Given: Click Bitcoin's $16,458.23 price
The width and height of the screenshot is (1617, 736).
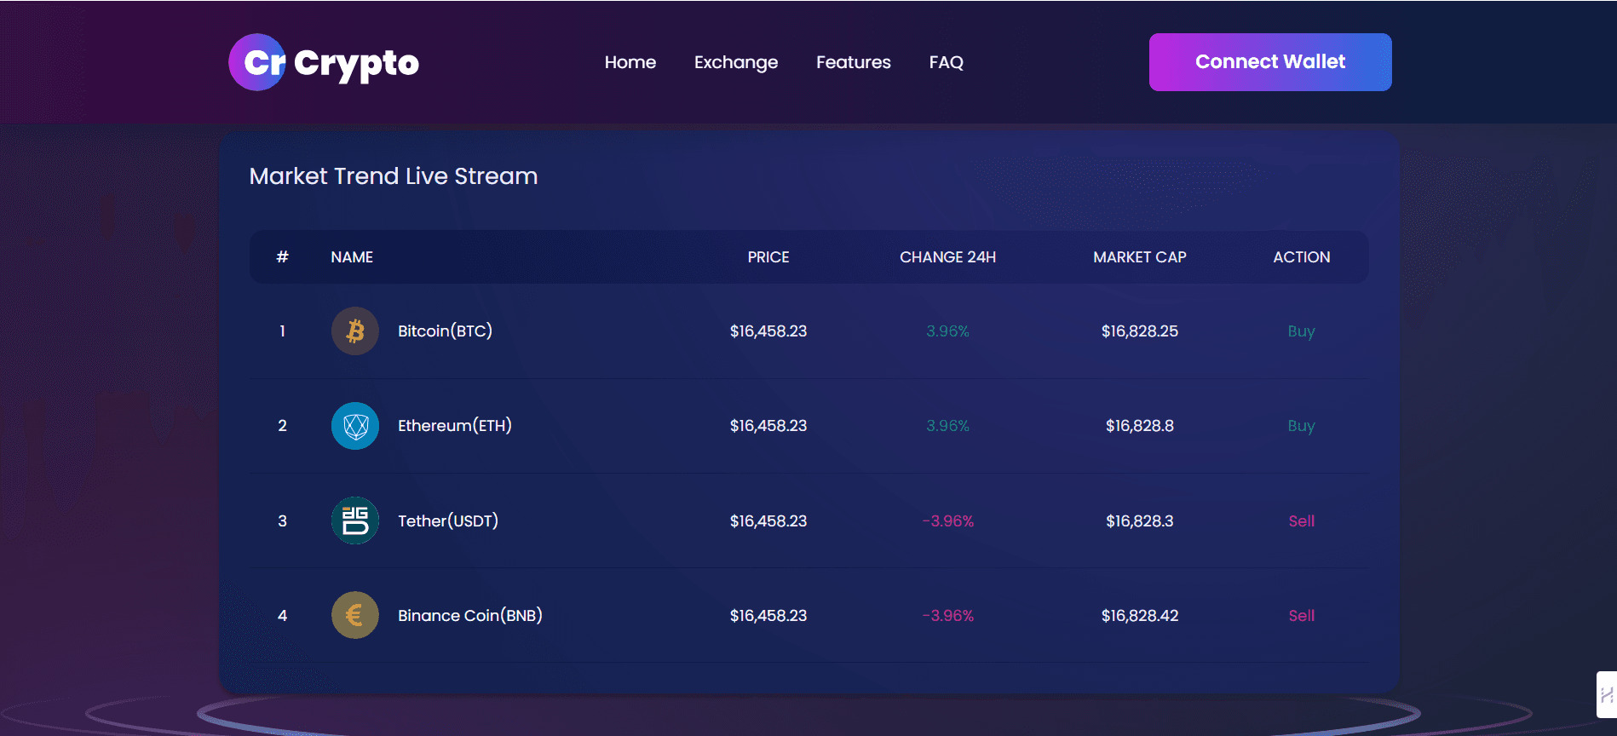Looking at the screenshot, I should pyautogui.click(x=768, y=331).
